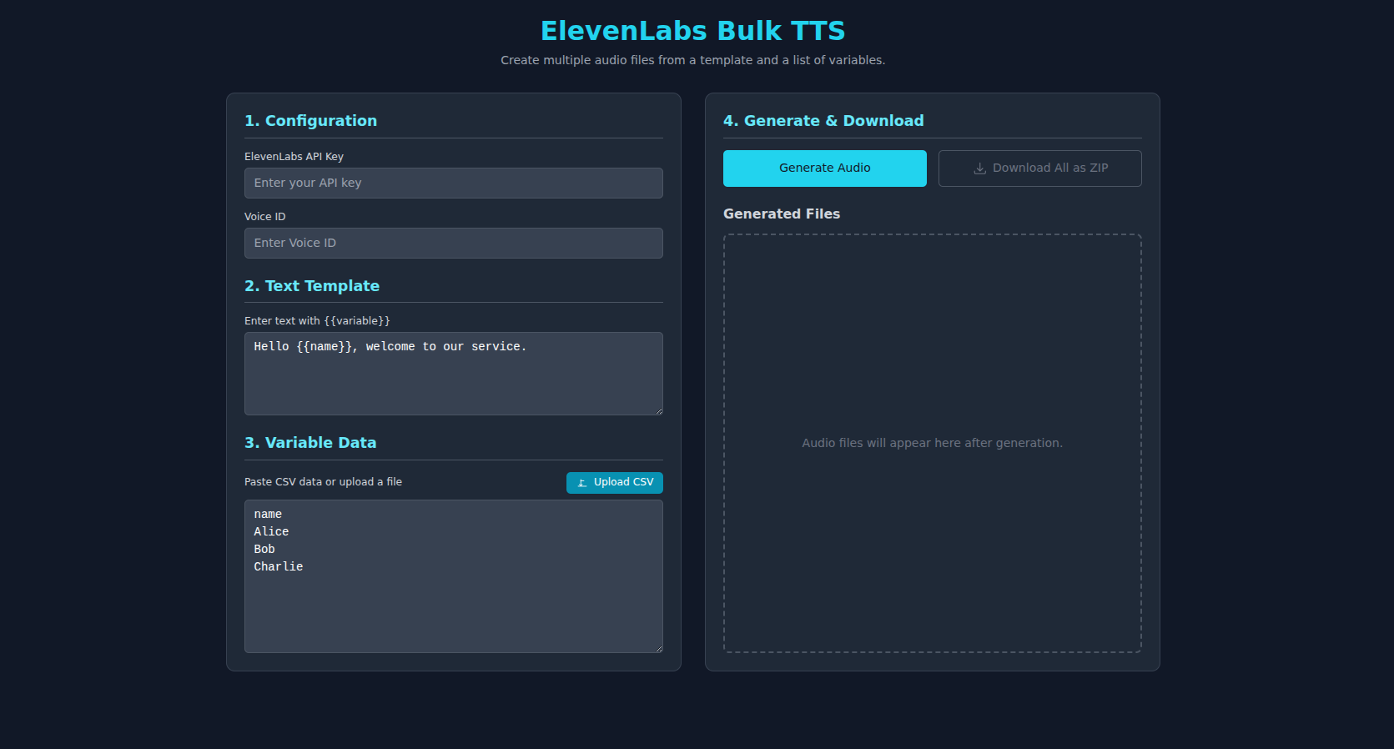The width and height of the screenshot is (1394, 749).
Task: Click Download All as ZIP button
Action: point(1039,168)
